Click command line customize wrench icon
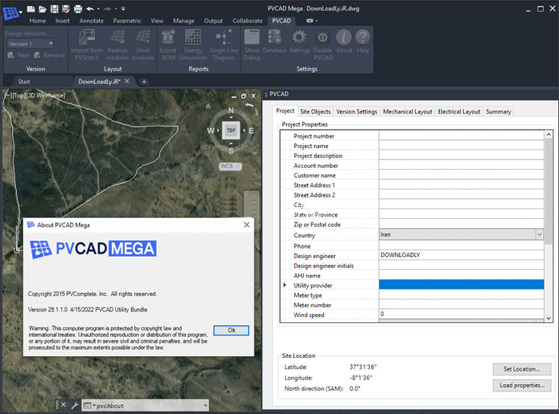This screenshot has height=414, width=559. pyautogui.click(x=75, y=405)
